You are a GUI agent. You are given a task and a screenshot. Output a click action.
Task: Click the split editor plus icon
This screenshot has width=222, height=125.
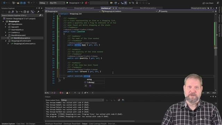pos(216,11)
